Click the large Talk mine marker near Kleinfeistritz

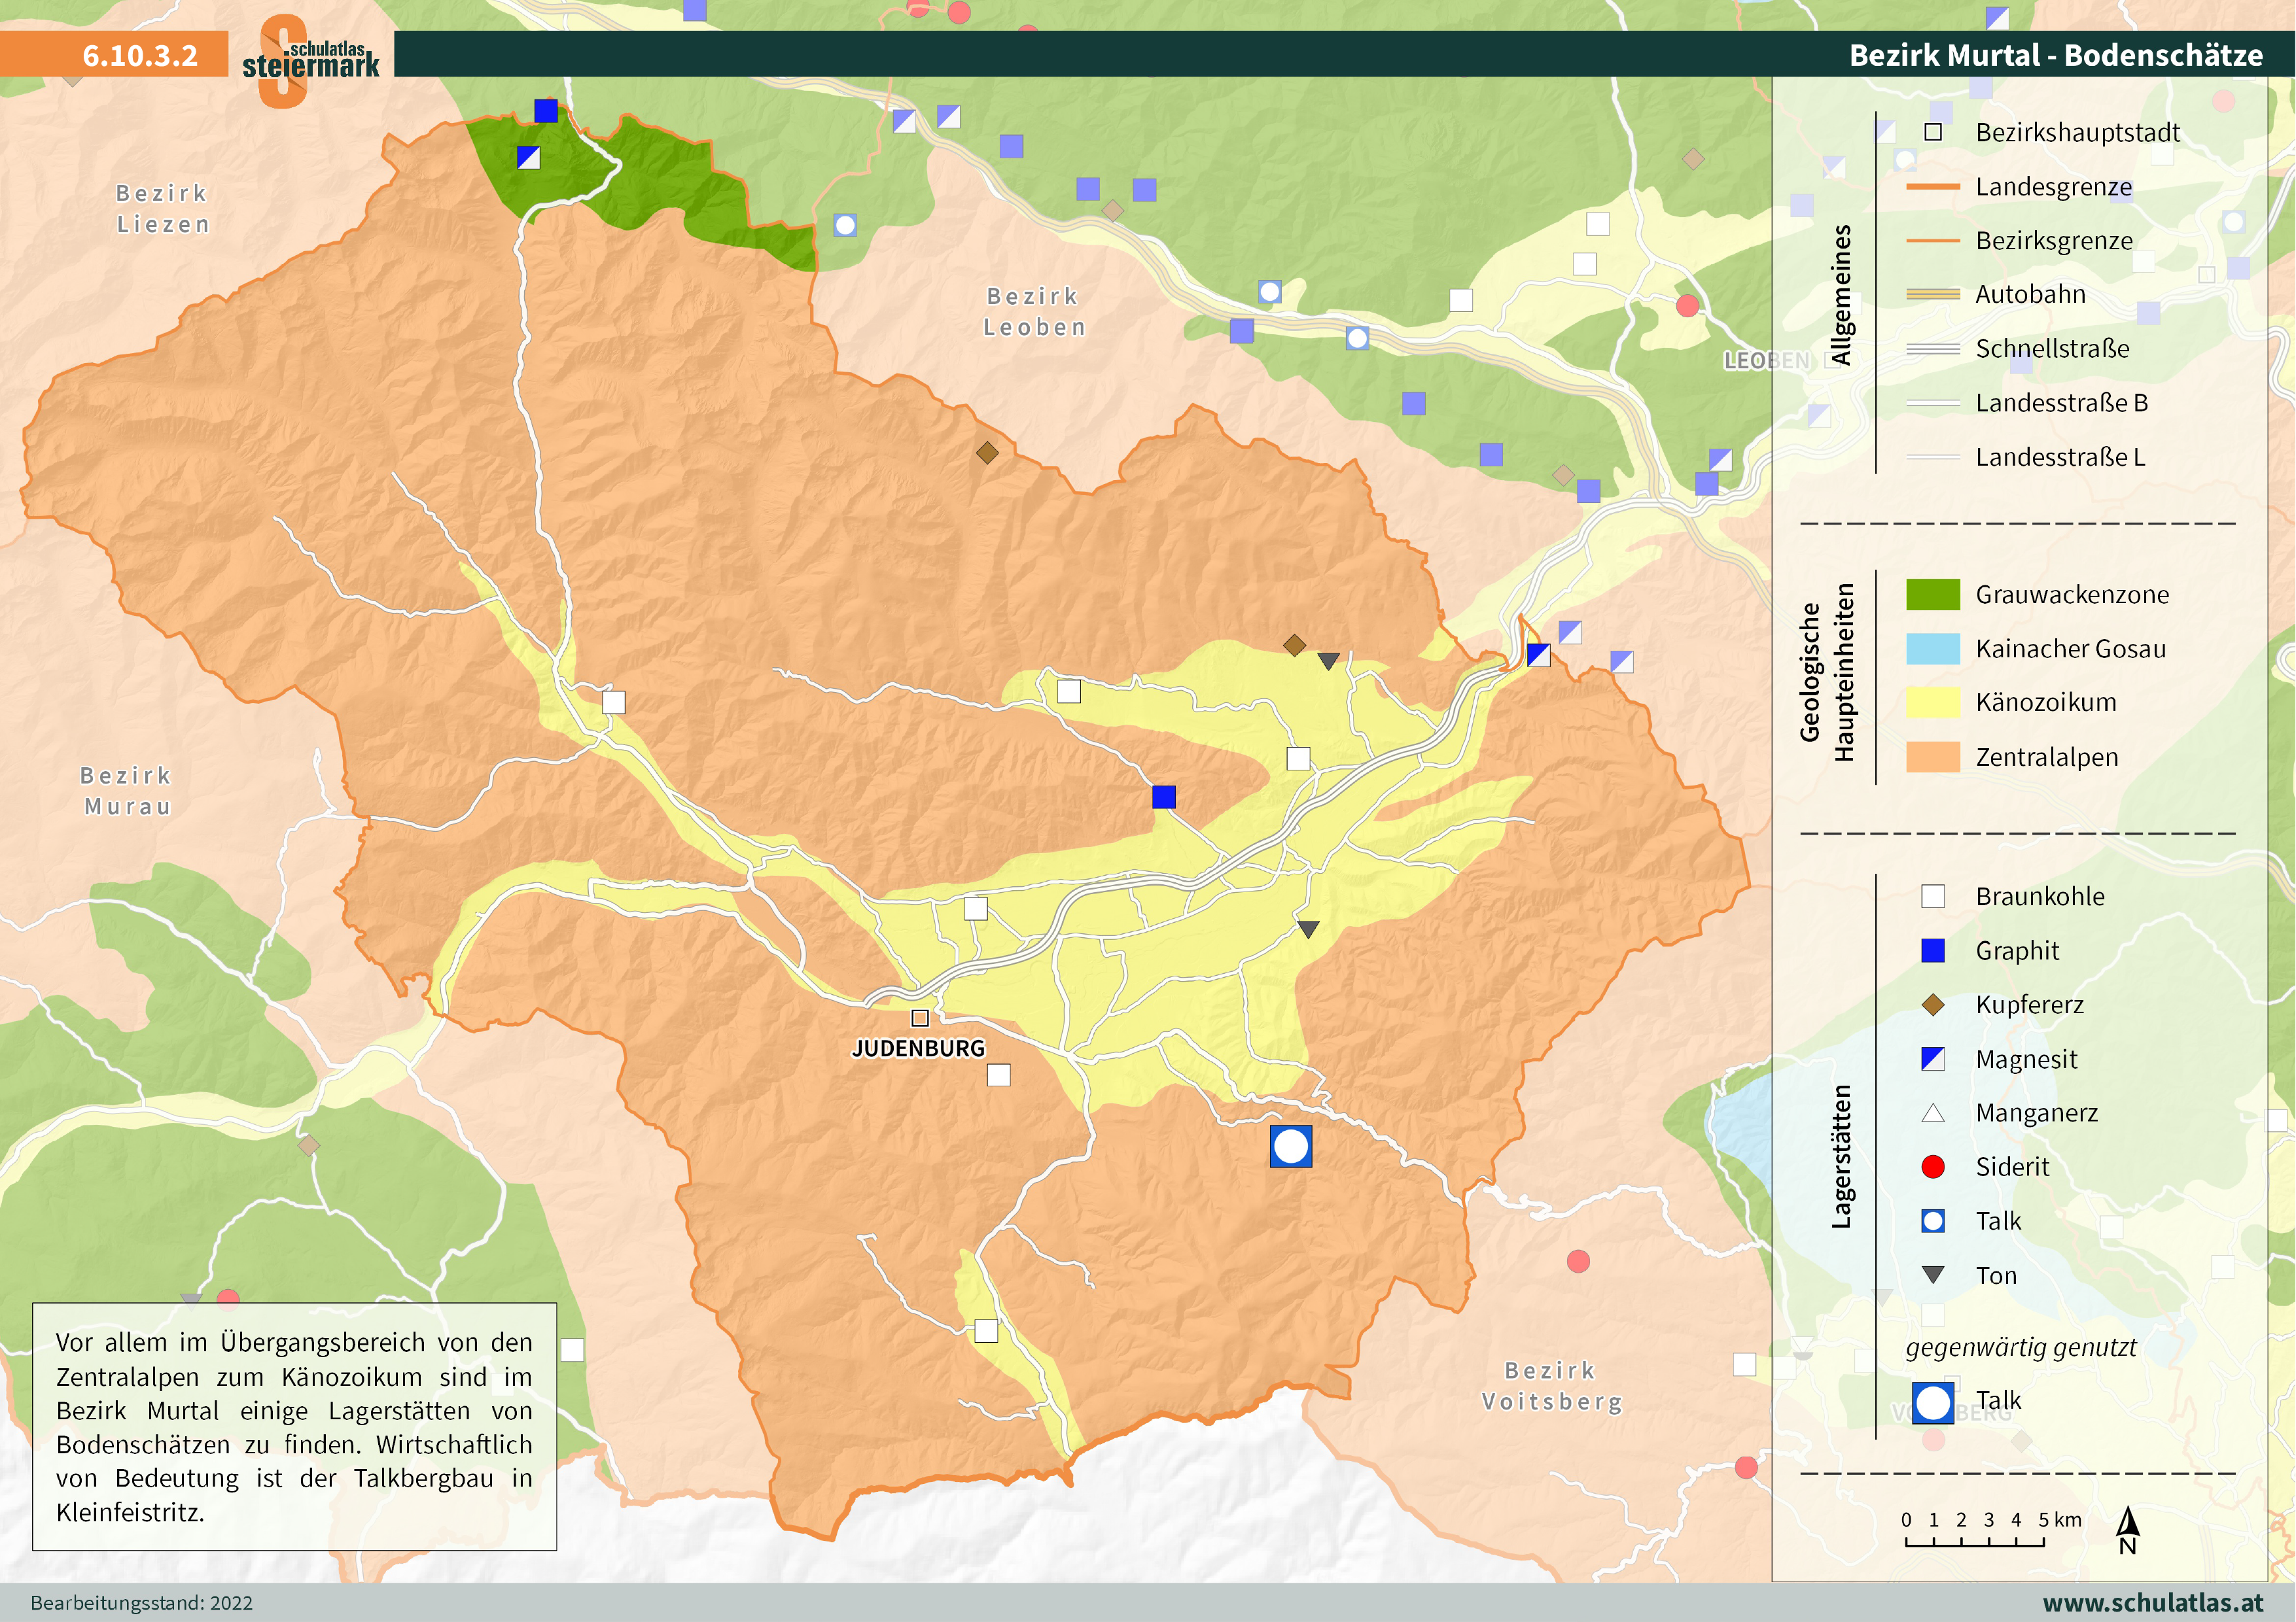[1290, 1147]
